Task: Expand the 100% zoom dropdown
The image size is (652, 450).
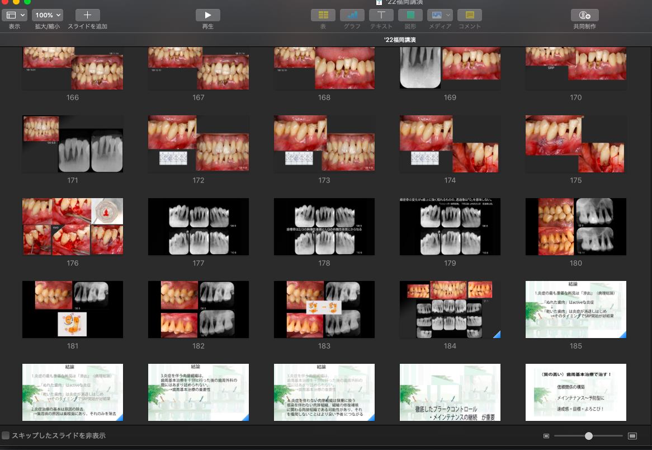Action: [47, 16]
